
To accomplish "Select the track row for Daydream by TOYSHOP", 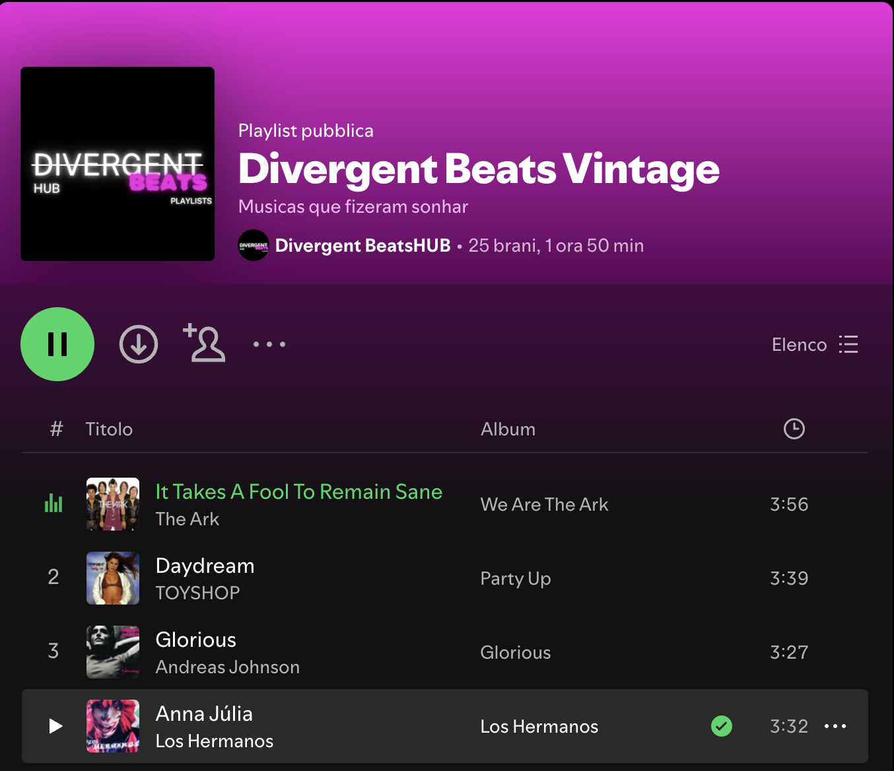I will (205, 566).
